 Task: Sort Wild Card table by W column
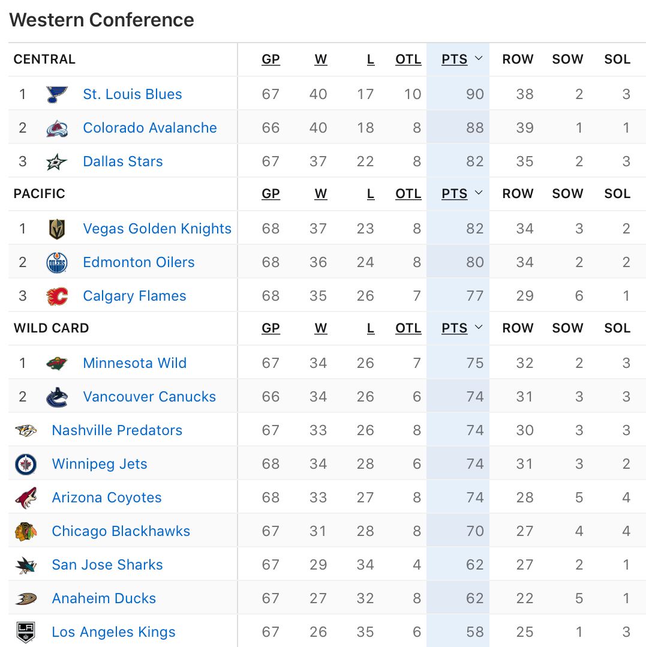pyautogui.click(x=321, y=328)
